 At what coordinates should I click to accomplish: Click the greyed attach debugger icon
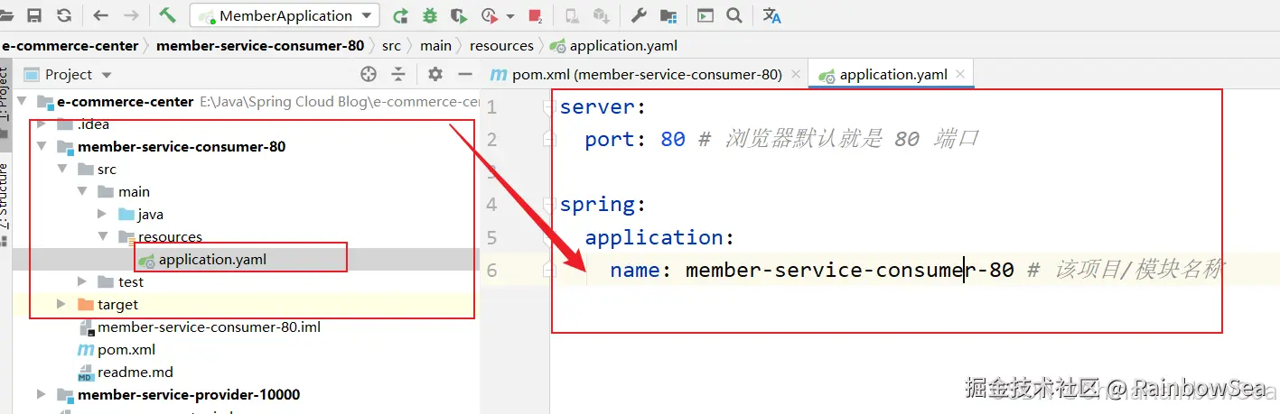(x=571, y=15)
